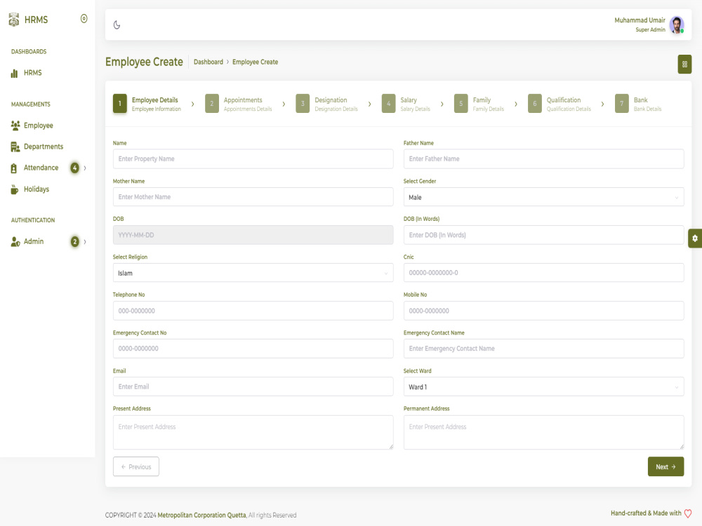The height and width of the screenshot is (526, 702).
Task: Select step 7 Bank
Action: point(638,104)
